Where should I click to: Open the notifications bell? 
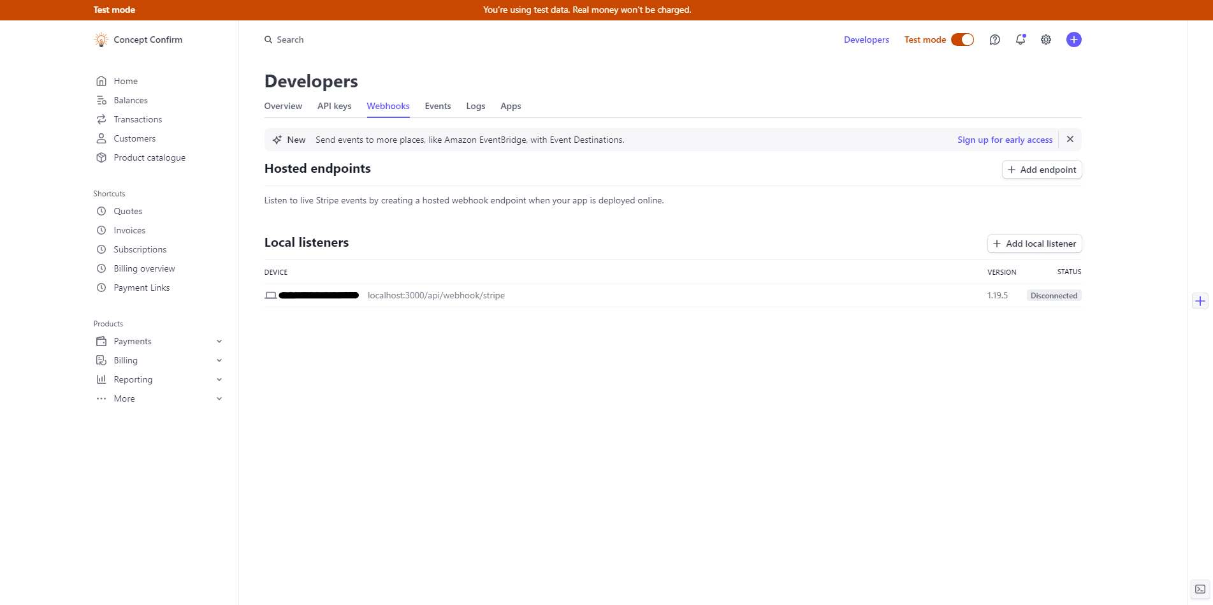click(x=1021, y=40)
